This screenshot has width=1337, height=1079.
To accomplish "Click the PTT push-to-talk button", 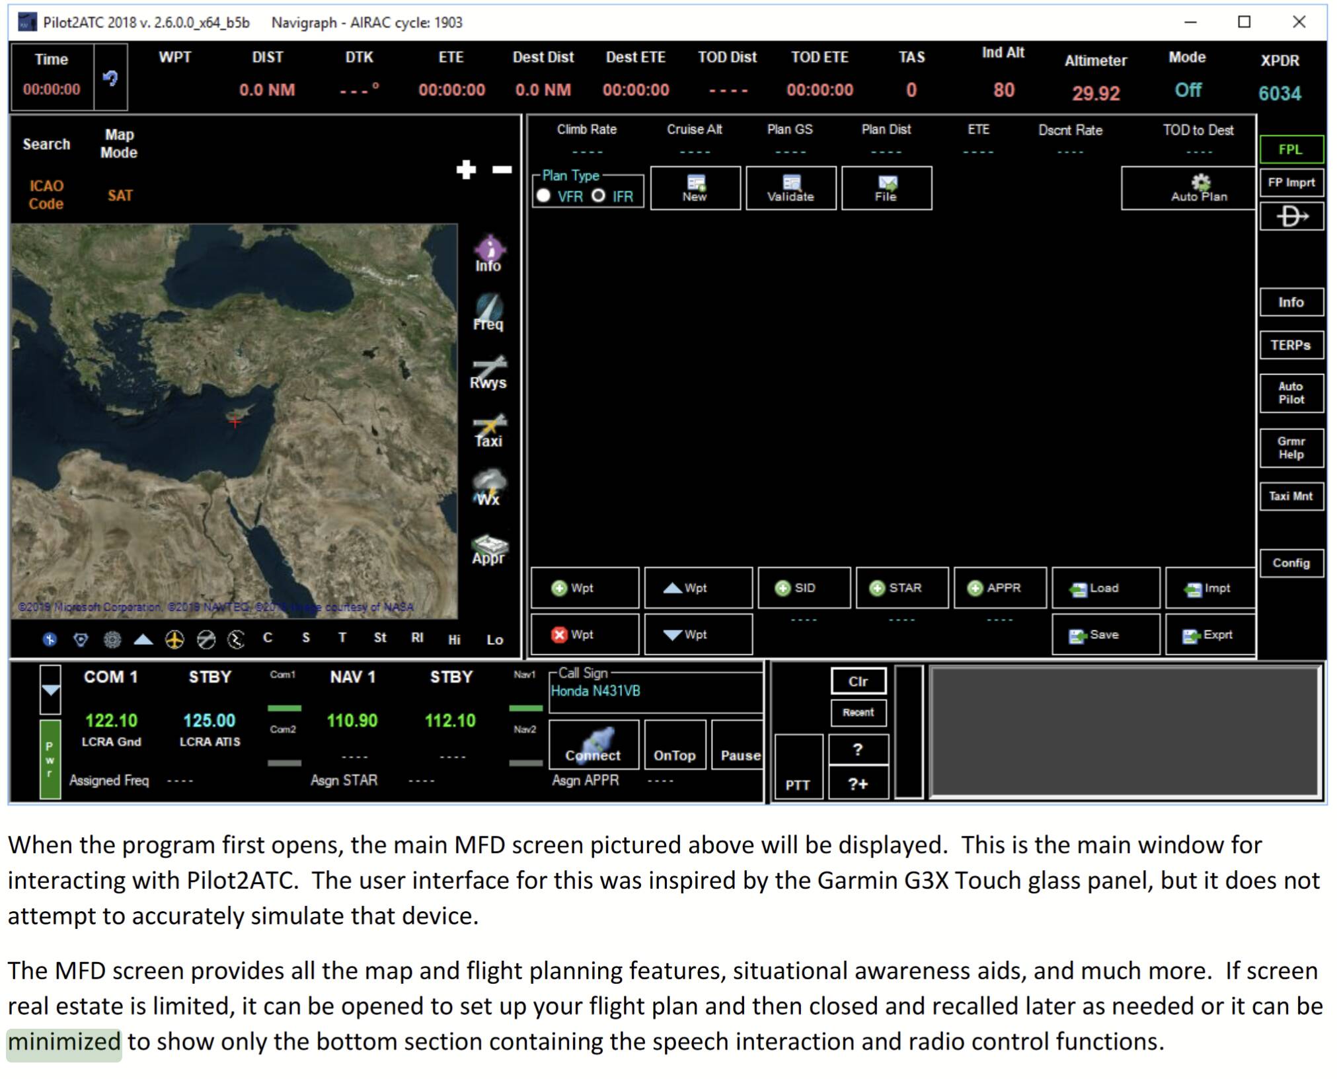I will click(798, 766).
